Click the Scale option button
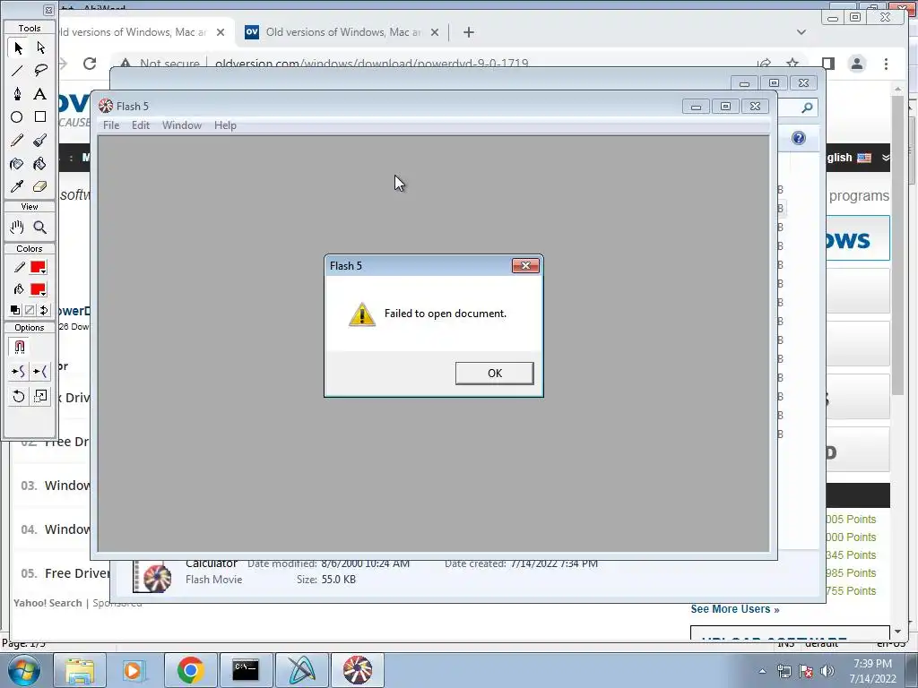The width and height of the screenshot is (918, 688). (x=40, y=397)
